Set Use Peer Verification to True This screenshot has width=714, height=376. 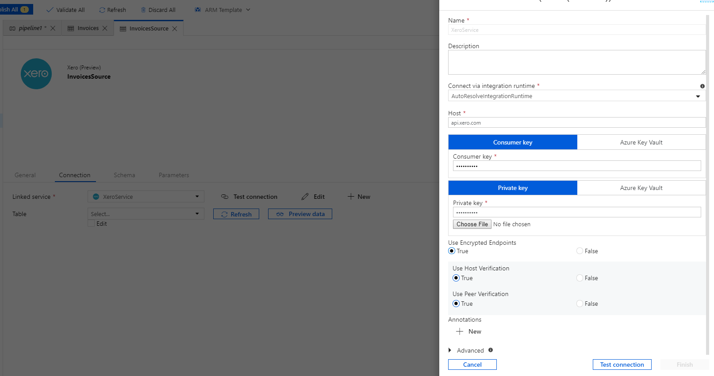coord(456,304)
